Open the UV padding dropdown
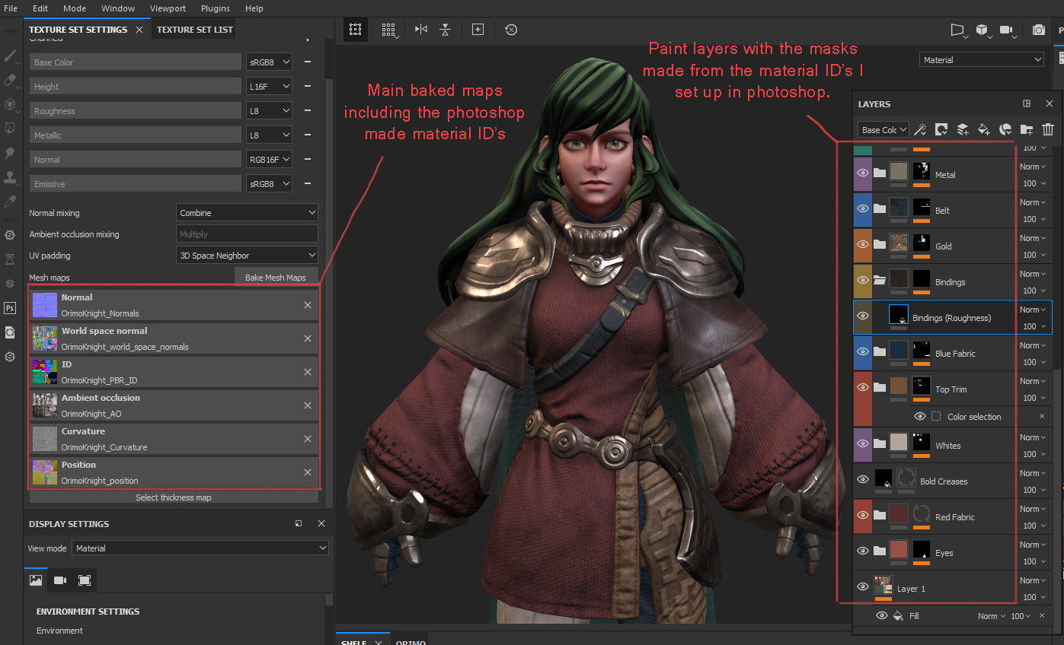Image resolution: width=1064 pixels, height=645 pixels. pyautogui.click(x=247, y=256)
